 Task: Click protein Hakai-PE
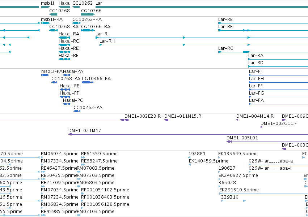(x=69, y=86)
